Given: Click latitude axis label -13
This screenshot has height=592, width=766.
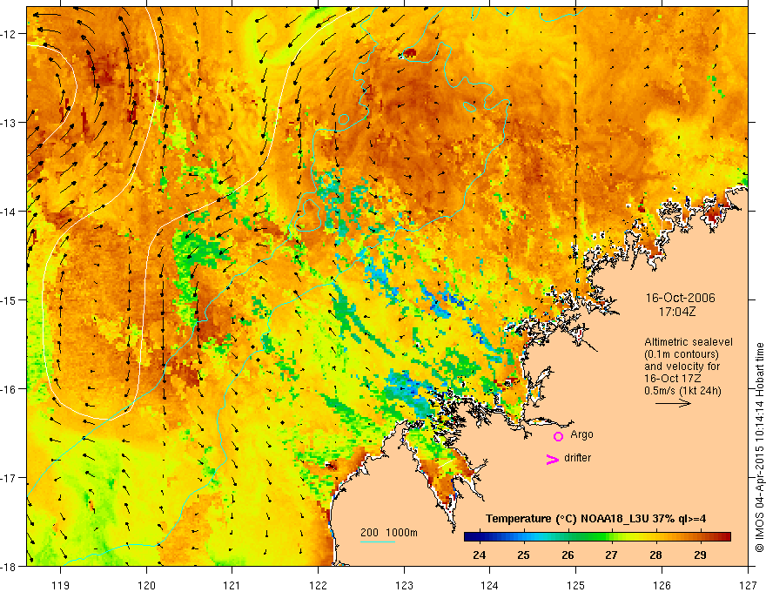Looking at the screenshot, I should (10, 123).
